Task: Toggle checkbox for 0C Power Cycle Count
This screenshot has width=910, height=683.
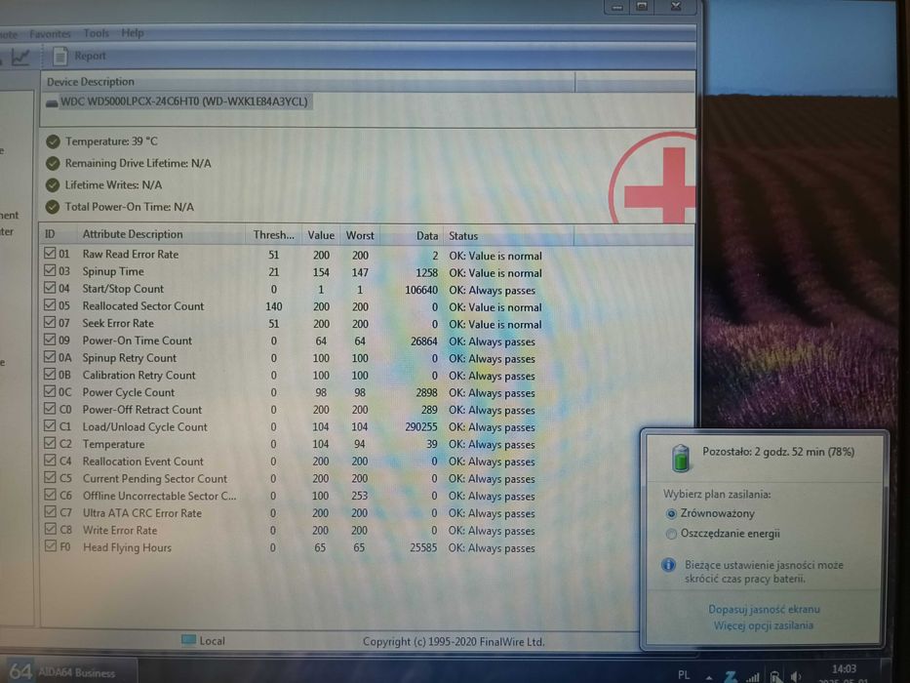Action: click(50, 391)
